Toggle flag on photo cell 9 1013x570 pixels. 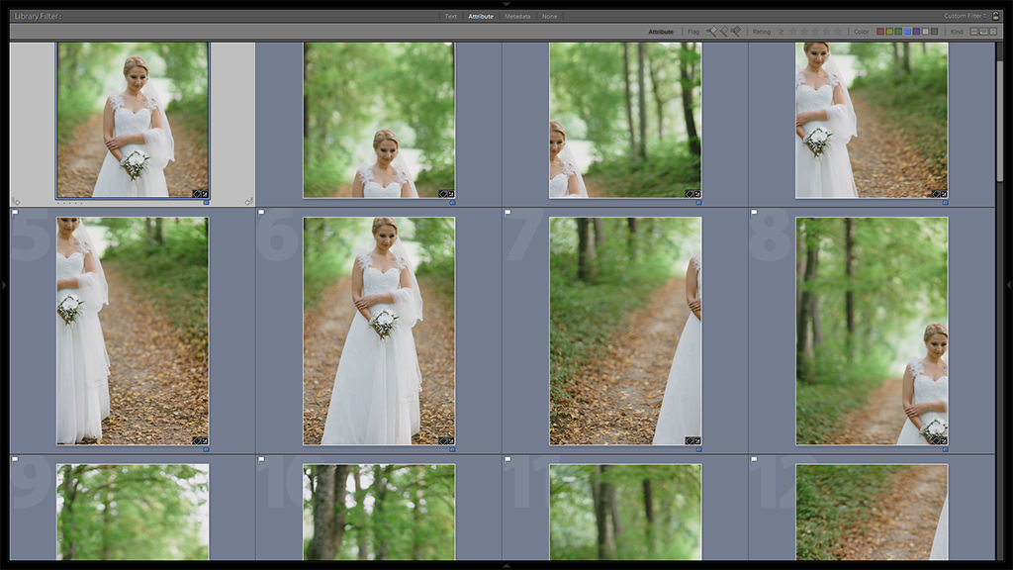coord(16,459)
